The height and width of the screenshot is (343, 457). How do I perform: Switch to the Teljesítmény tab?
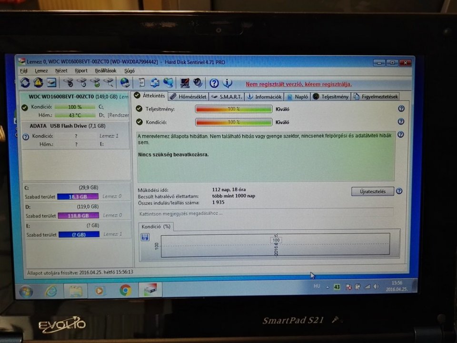click(x=330, y=97)
